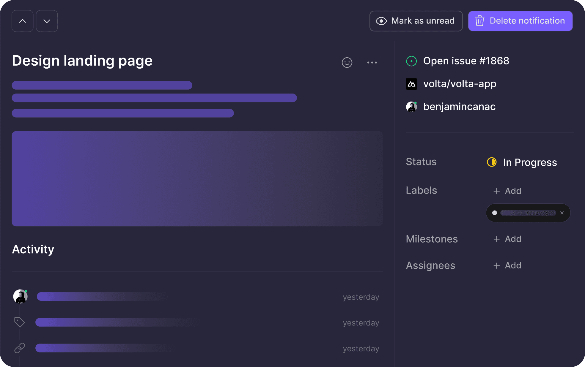This screenshot has height=367, width=585.
Task: Add an assignee via Assignees Add
Action: click(507, 265)
